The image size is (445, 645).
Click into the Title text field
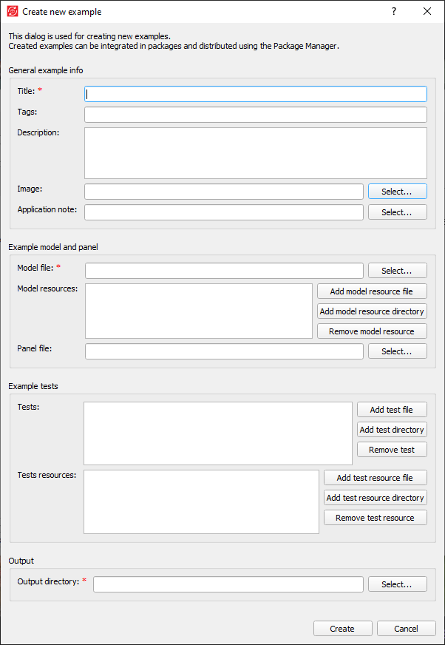tap(256, 94)
